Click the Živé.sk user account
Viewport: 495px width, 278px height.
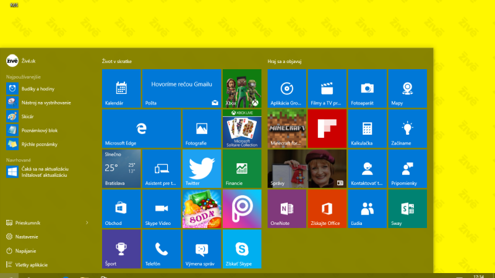(25, 60)
